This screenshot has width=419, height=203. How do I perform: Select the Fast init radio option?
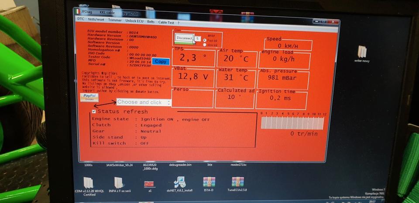tap(205, 40)
